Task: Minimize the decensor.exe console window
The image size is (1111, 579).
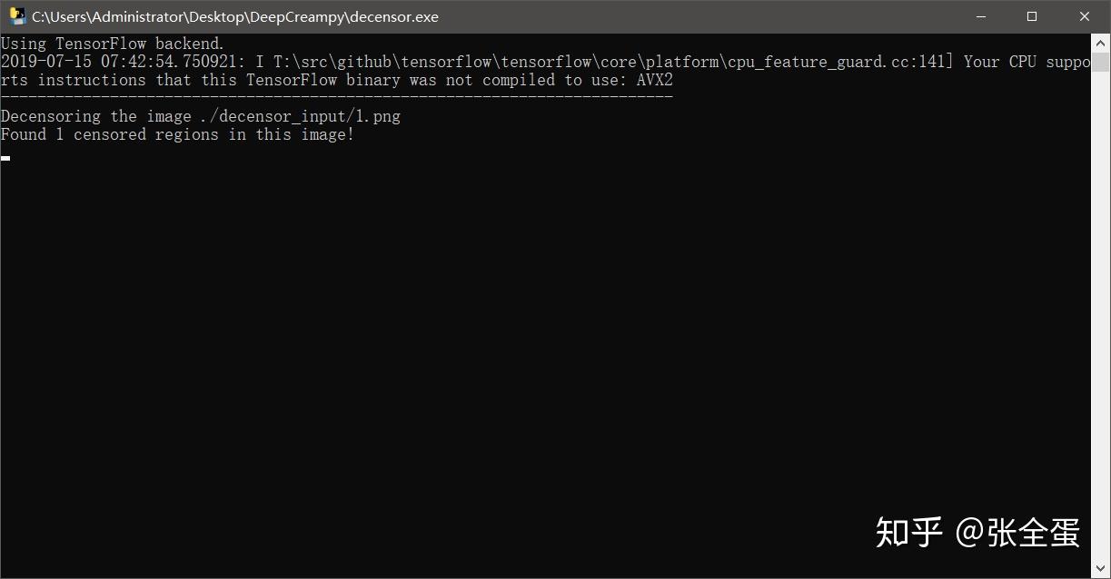Action: [x=980, y=16]
